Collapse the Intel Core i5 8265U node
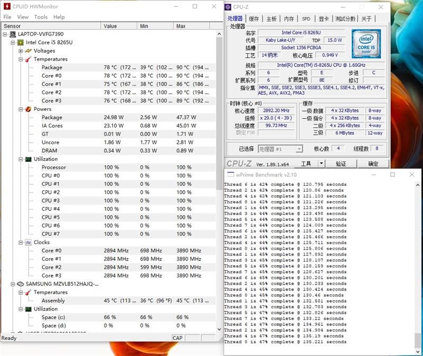Screen dimensions: 423x356 (13, 43)
